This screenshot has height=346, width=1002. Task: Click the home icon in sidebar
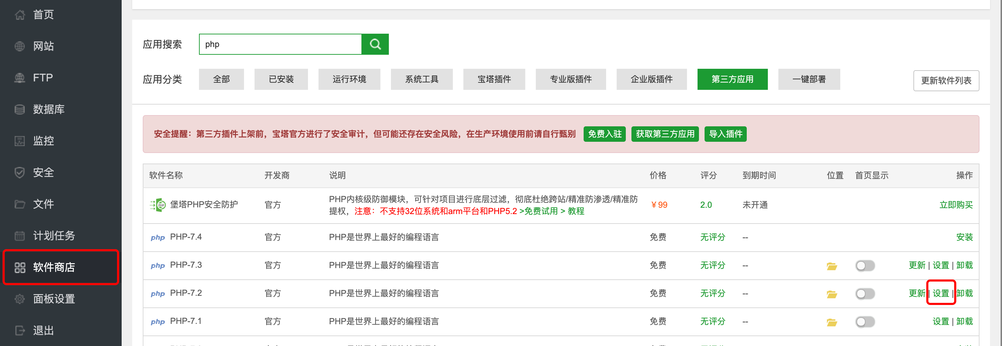point(20,15)
